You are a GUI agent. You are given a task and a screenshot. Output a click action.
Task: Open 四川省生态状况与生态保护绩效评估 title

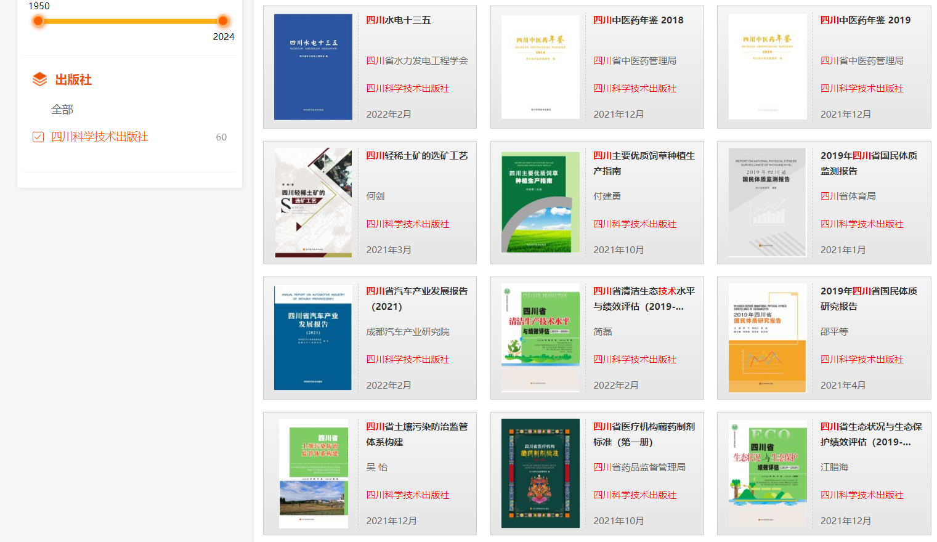(x=870, y=434)
